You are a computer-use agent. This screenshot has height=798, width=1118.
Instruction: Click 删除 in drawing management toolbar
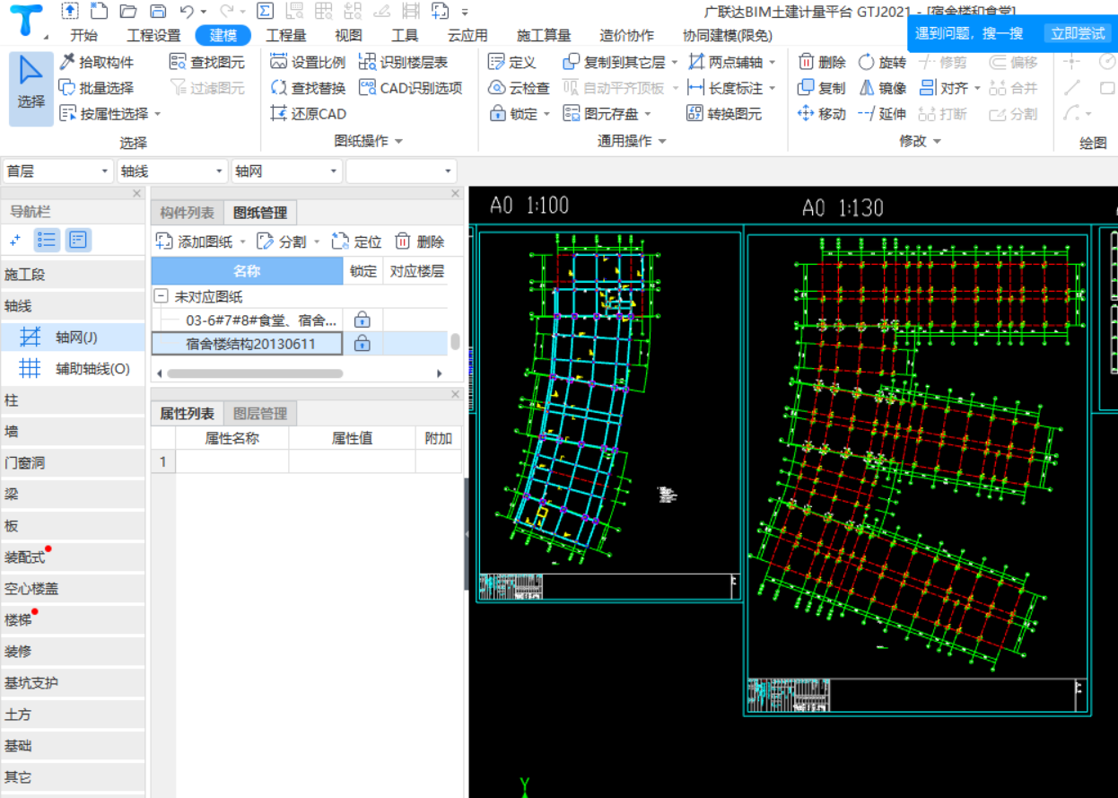pos(420,241)
